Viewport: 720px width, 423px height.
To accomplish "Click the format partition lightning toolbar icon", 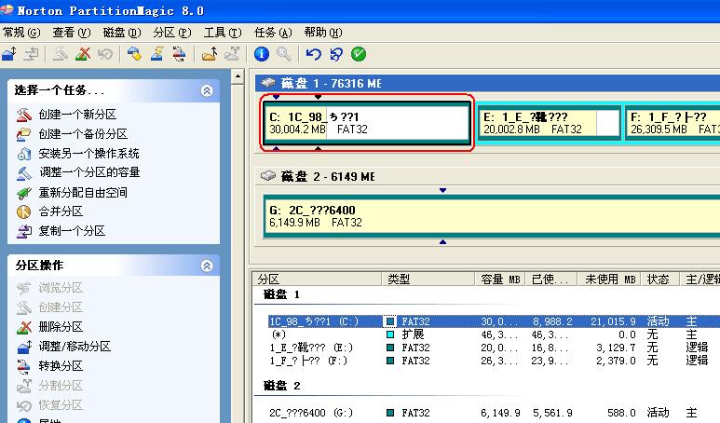I will pos(156,54).
